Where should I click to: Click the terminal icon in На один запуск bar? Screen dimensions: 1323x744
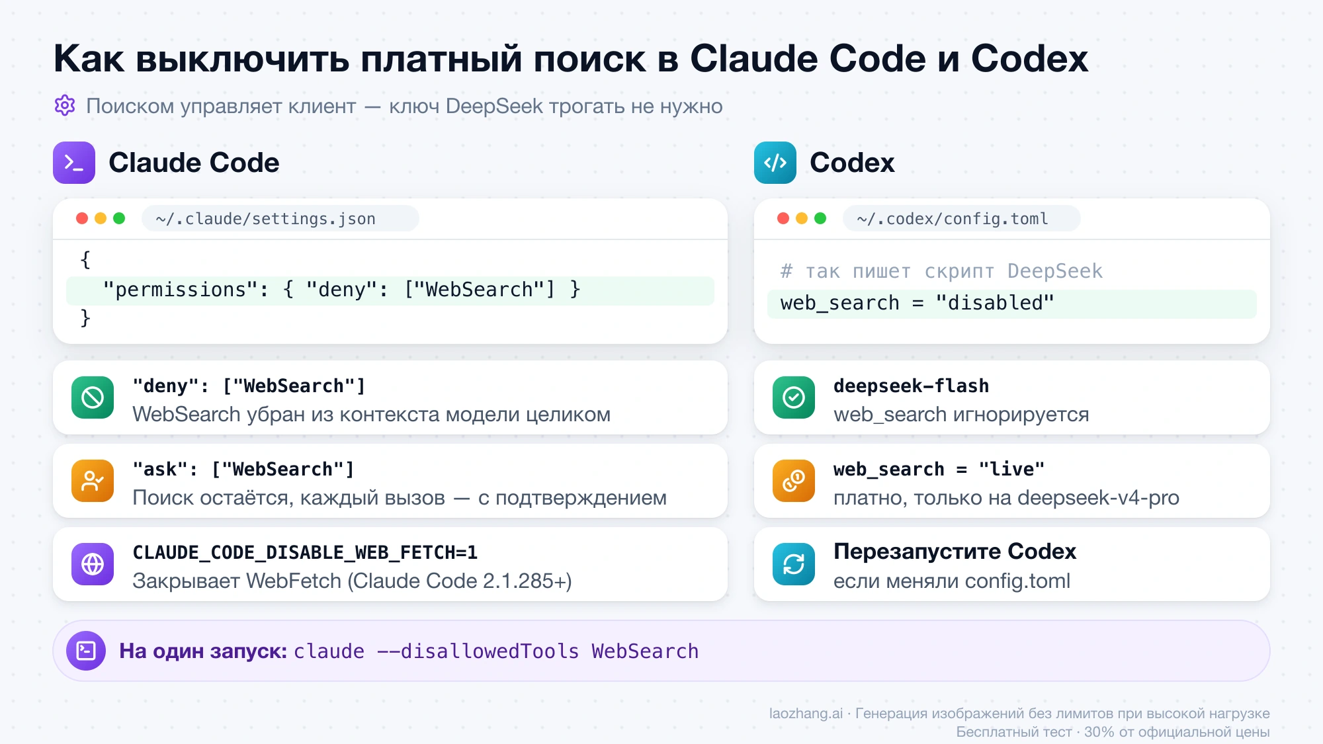tap(86, 651)
